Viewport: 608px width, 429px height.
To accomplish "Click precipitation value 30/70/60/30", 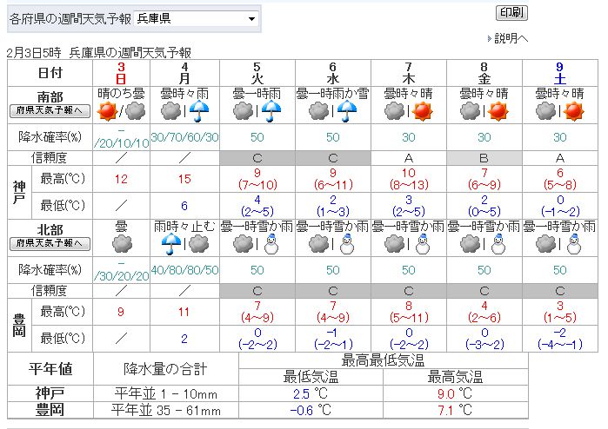I will tap(184, 137).
